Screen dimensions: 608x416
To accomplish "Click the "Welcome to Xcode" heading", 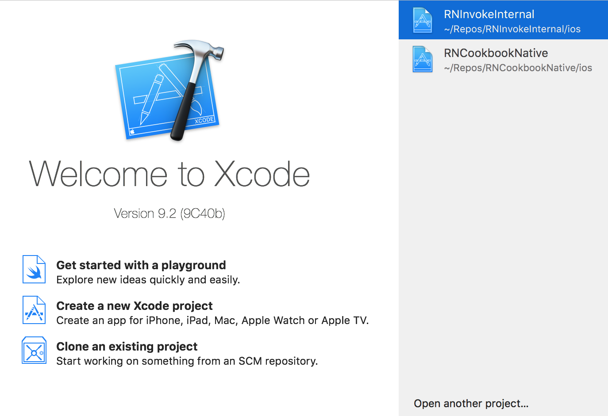I will click(169, 175).
